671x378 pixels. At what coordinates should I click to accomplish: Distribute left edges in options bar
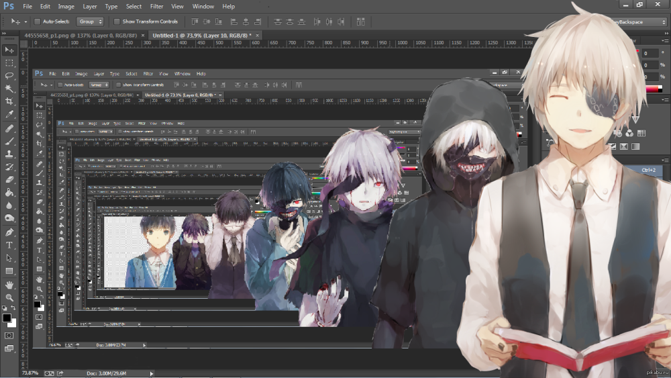click(x=317, y=21)
